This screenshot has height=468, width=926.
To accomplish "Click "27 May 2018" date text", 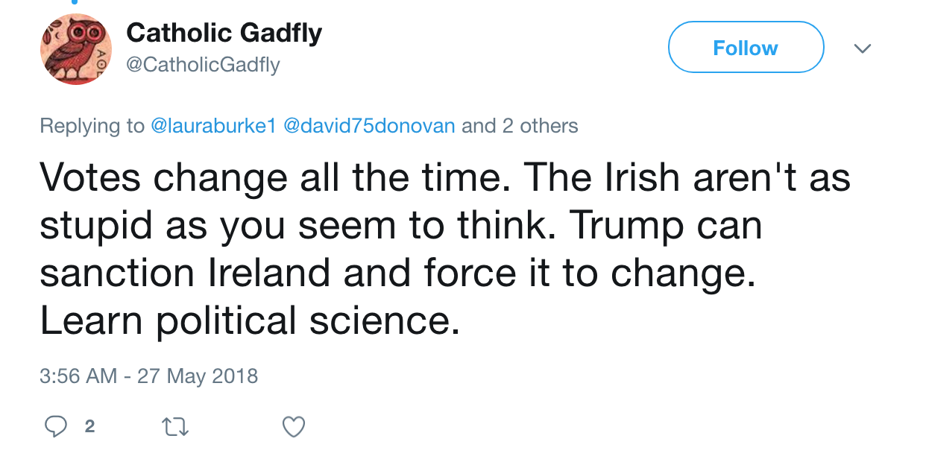I will (x=198, y=376).
